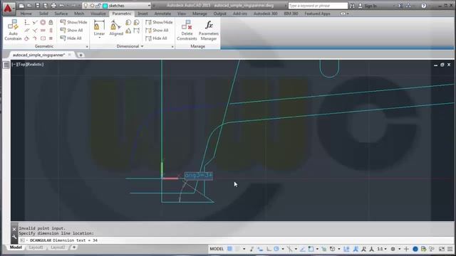Click MODEL button in status bar
The height and width of the screenshot is (256, 456).
217,249
